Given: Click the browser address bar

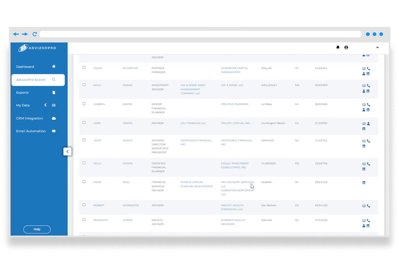Looking at the screenshot, I should [x=201, y=34].
